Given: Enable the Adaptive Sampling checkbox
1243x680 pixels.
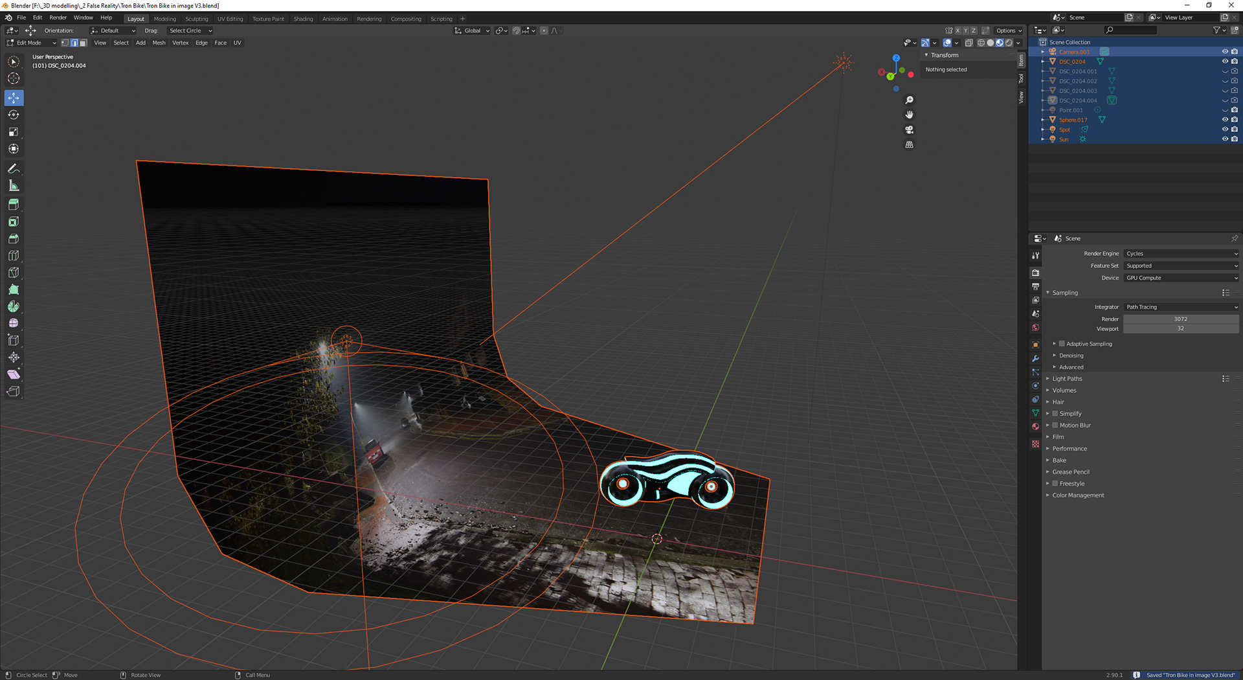Looking at the screenshot, I should (1062, 344).
